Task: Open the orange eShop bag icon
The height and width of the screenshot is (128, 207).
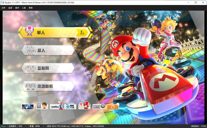Action: coord(113,106)
